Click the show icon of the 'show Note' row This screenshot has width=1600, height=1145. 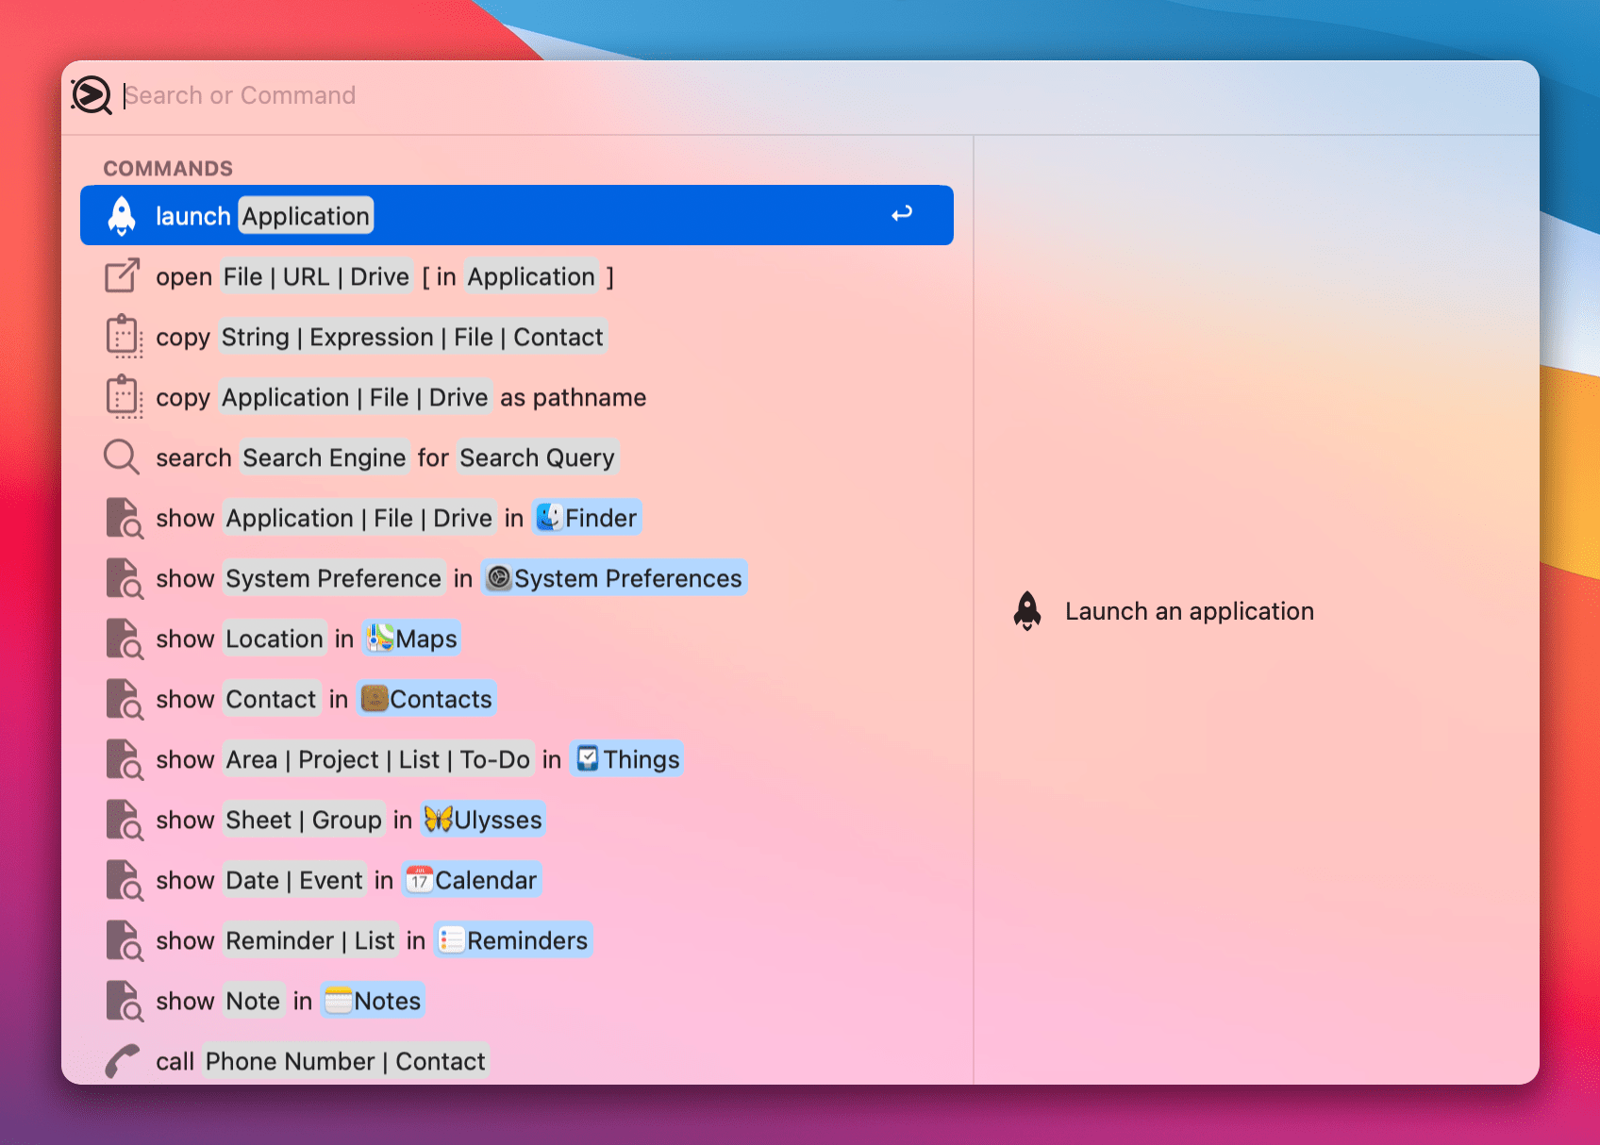click(125, 1002)
